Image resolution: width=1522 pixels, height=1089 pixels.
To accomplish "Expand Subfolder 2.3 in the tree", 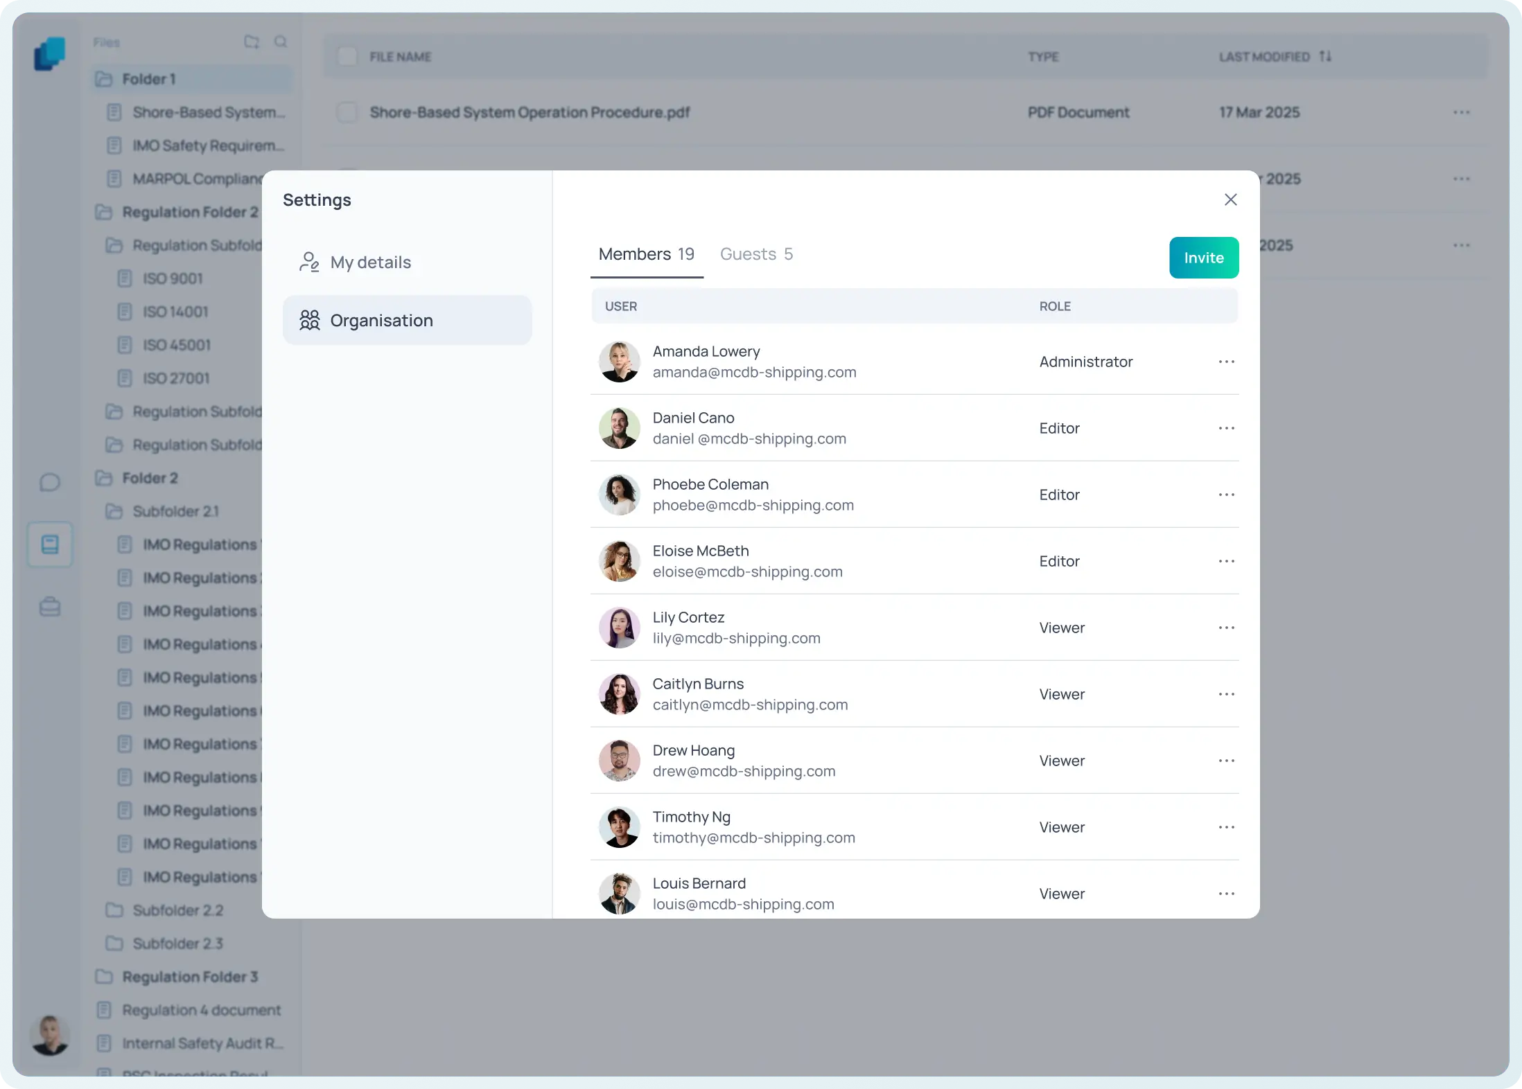I will 165,944.
